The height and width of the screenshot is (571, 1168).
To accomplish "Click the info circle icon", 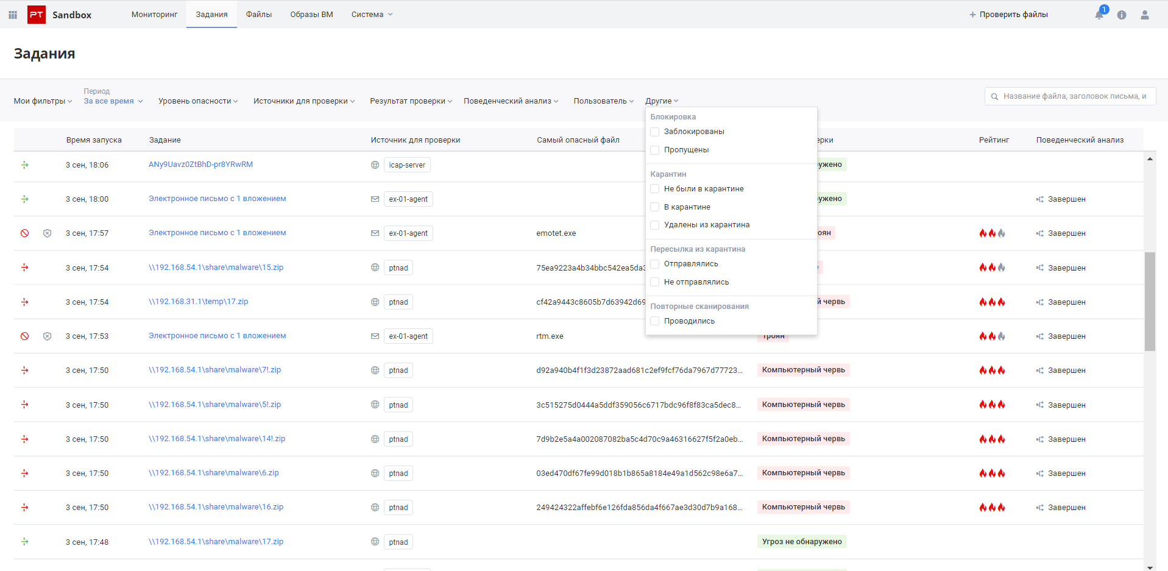I will 1122,15.
